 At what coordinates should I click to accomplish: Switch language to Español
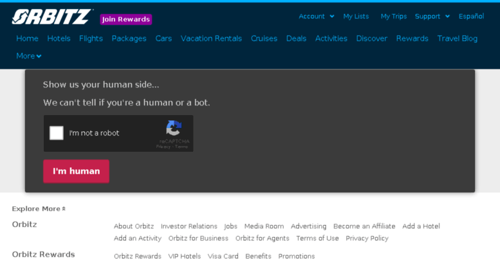click(x=471, y=17)
